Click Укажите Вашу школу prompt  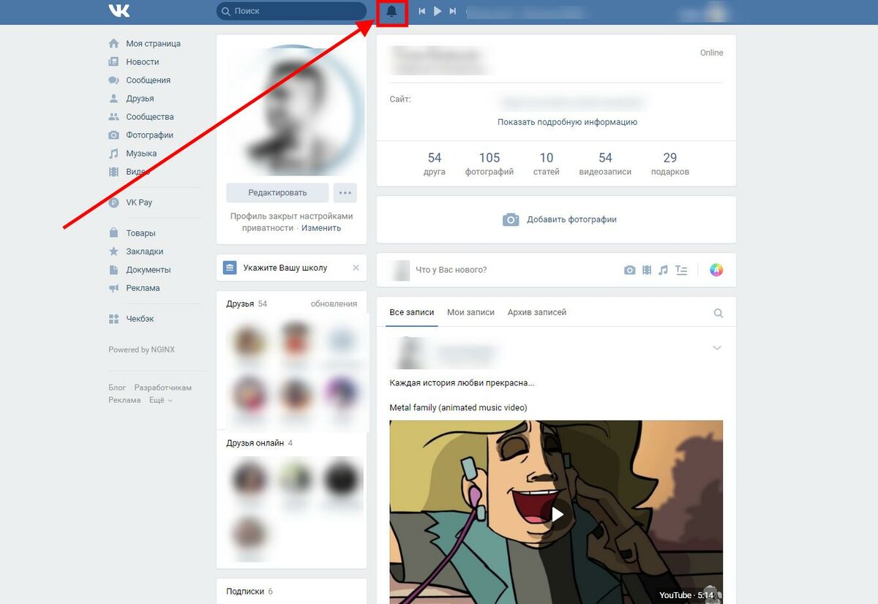coord(285,268)
